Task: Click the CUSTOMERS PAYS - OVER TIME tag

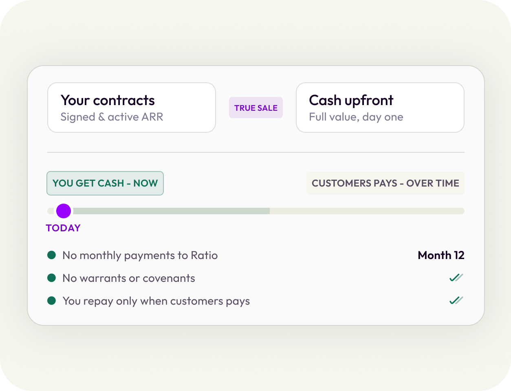Action: (385, 183)
